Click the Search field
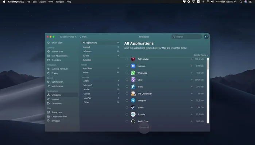Image resolution: width=255 pixels, height=145 pixels. (187, 37)
